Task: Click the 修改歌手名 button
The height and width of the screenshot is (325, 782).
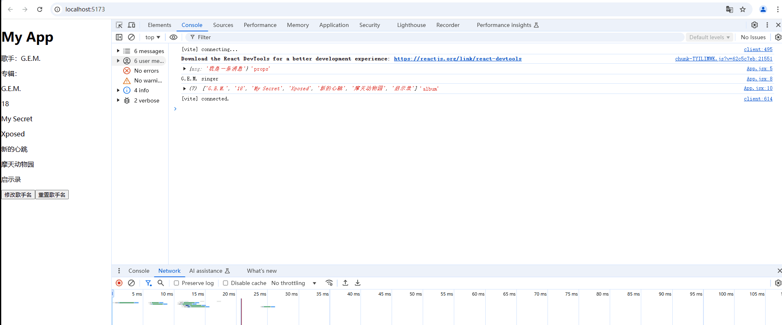Action: pos(18,195)
